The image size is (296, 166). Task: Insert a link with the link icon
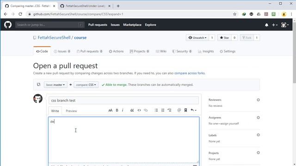(146, 110)
